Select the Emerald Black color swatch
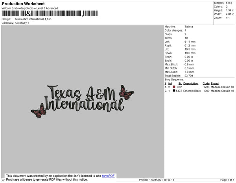 [x=174, y=91]
